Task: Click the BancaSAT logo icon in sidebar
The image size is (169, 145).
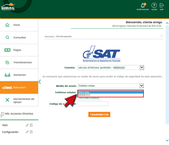Action: coord(7,87)
